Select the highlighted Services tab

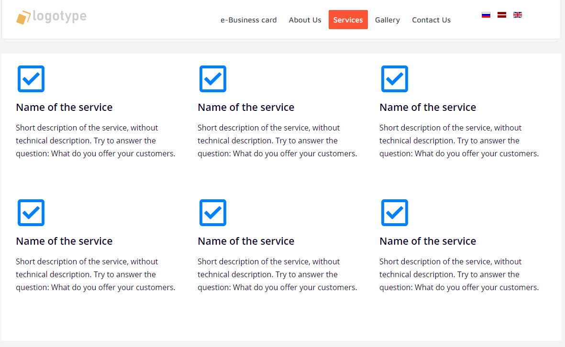point(348,20)
